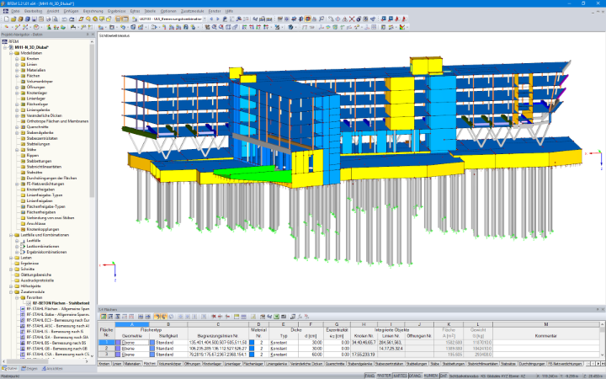Click the print preview icon beside the printer

point(55,19)
